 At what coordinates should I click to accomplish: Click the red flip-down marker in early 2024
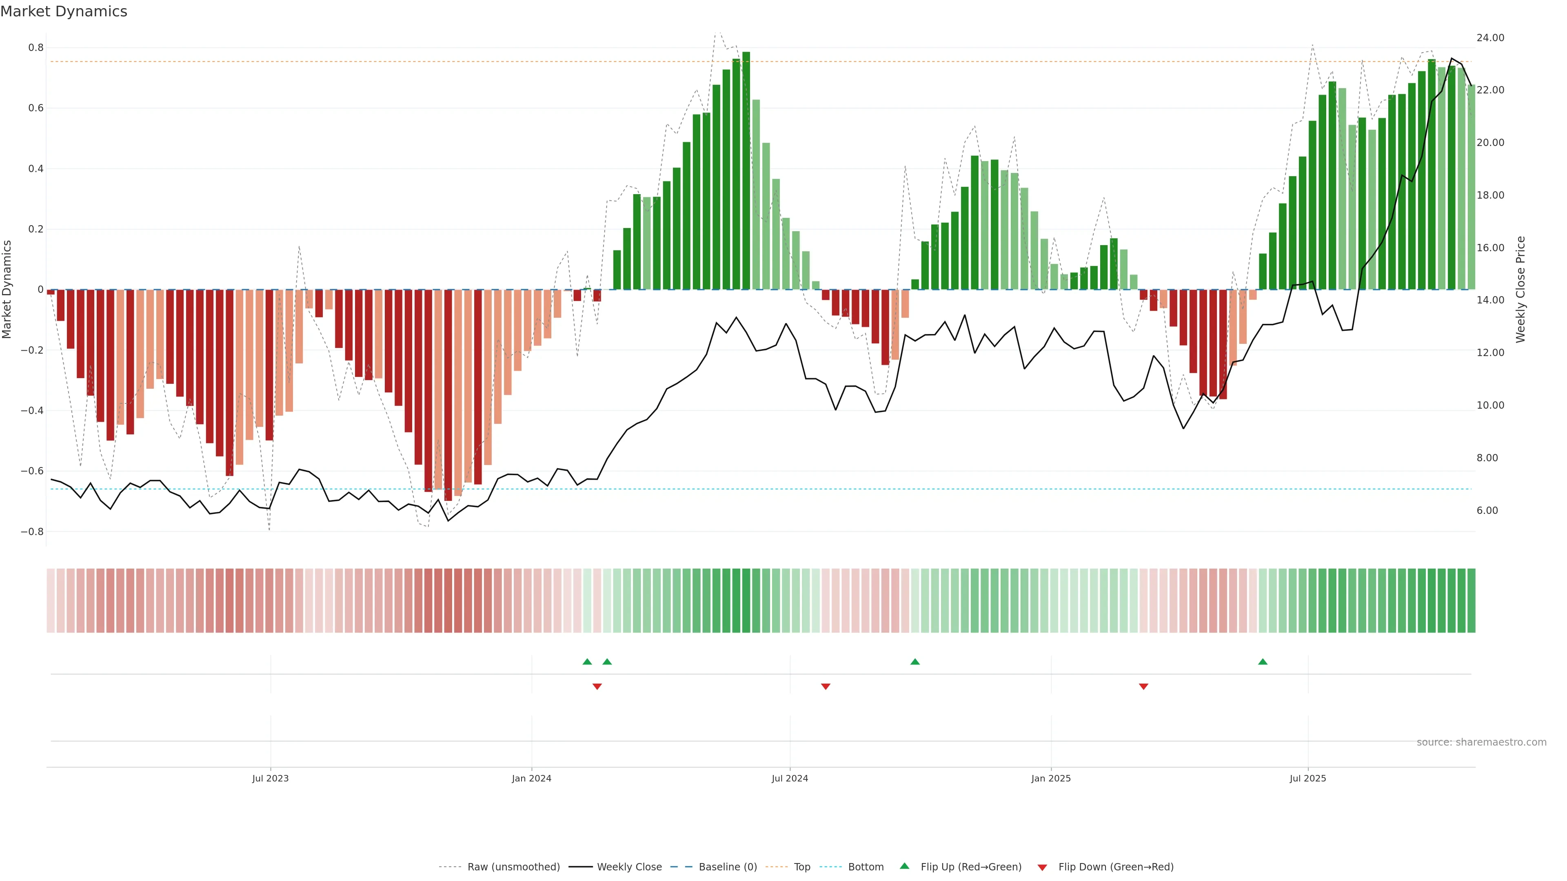597,686
